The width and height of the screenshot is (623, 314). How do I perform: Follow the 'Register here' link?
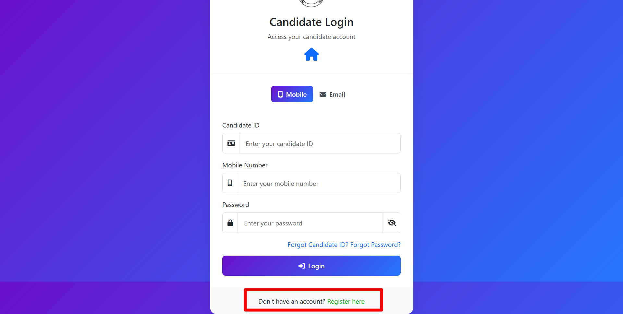tap(346, 301)
